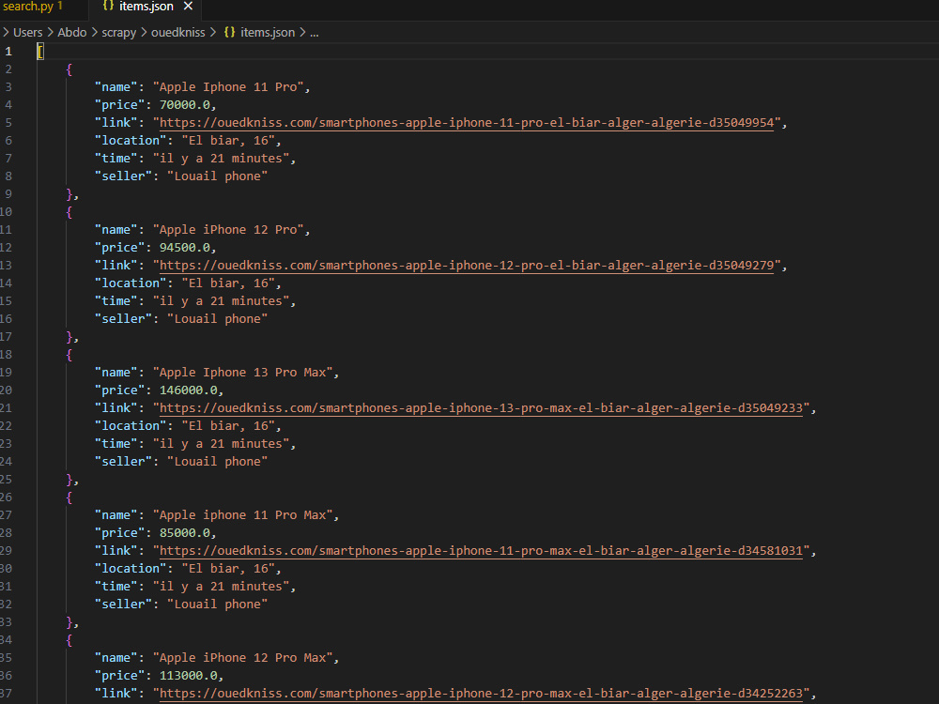Open the iphone-13-pro-max d35049233 link
Screen dimensions: 939x704
pyautogui.click(x=481, y=407)
